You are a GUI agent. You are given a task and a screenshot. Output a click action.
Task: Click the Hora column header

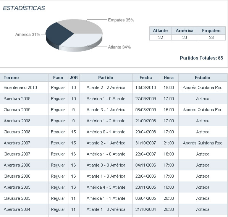169,78
